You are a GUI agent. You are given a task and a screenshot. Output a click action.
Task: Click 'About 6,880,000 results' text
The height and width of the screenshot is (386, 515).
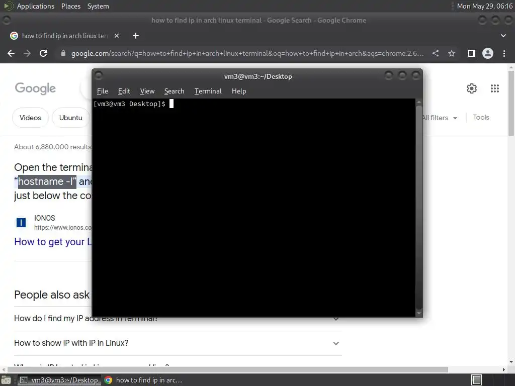click(53, 147)
